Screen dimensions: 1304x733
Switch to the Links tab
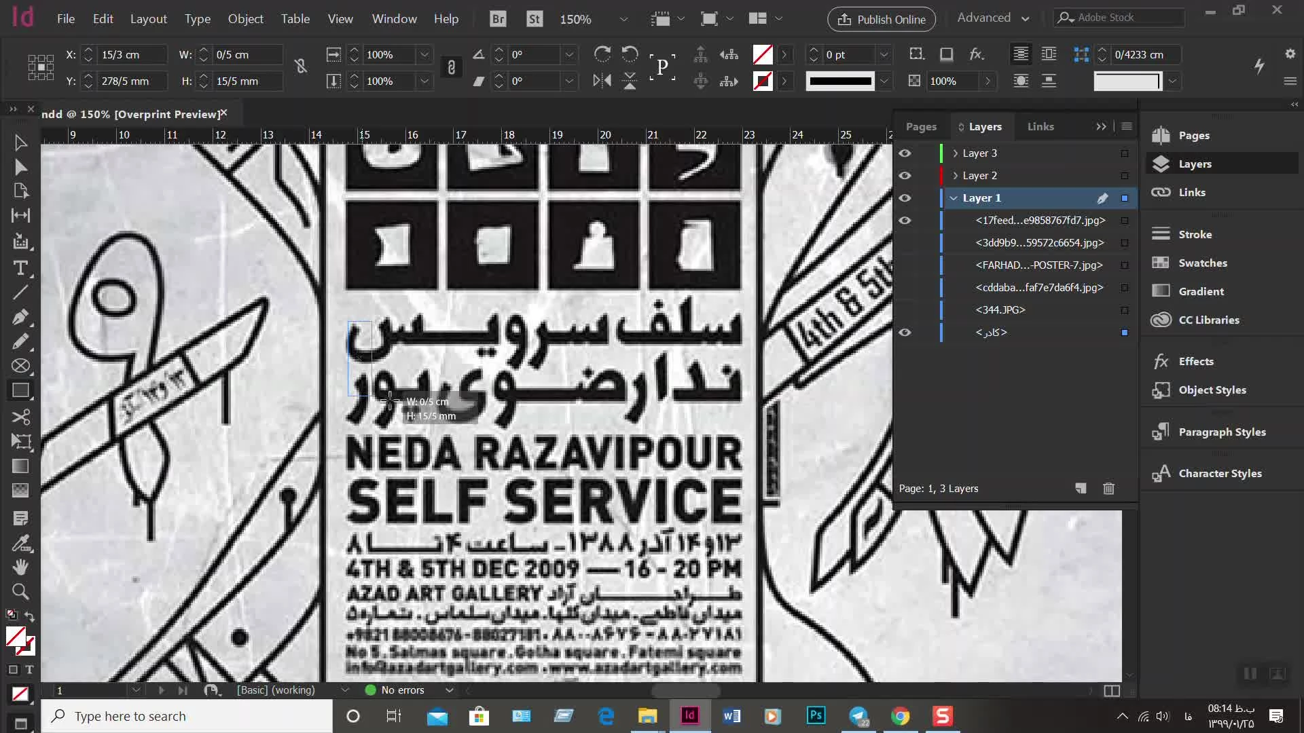[1040, 127]
